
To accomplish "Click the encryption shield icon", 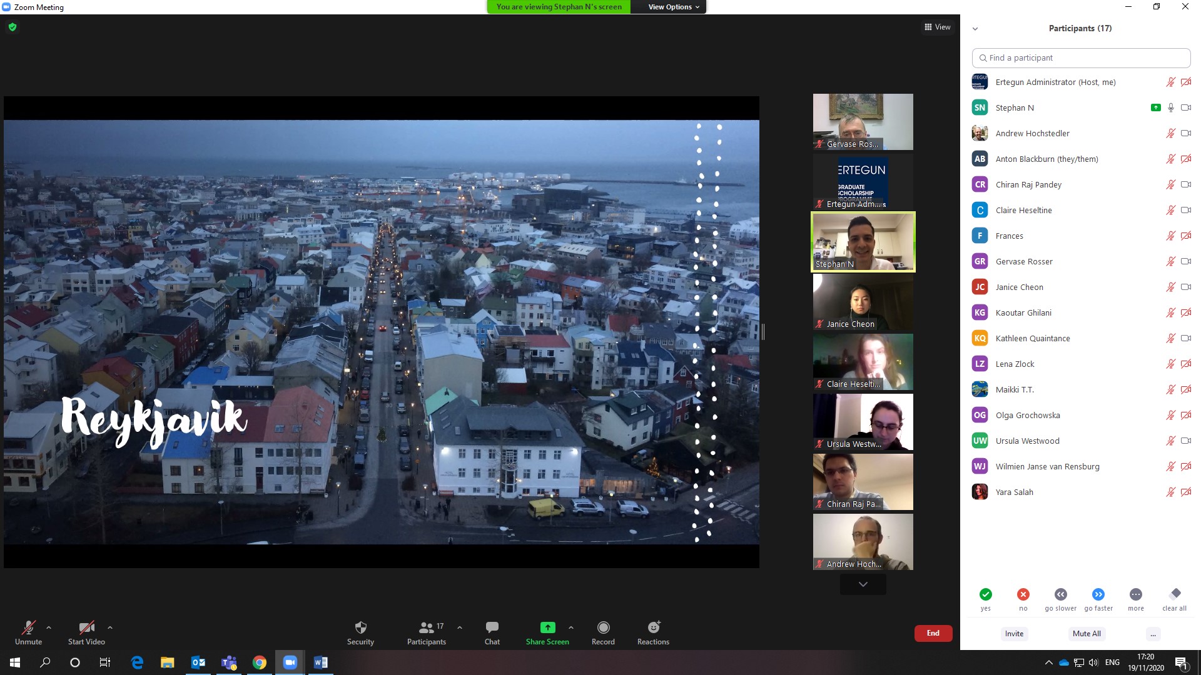I will 13,27.
